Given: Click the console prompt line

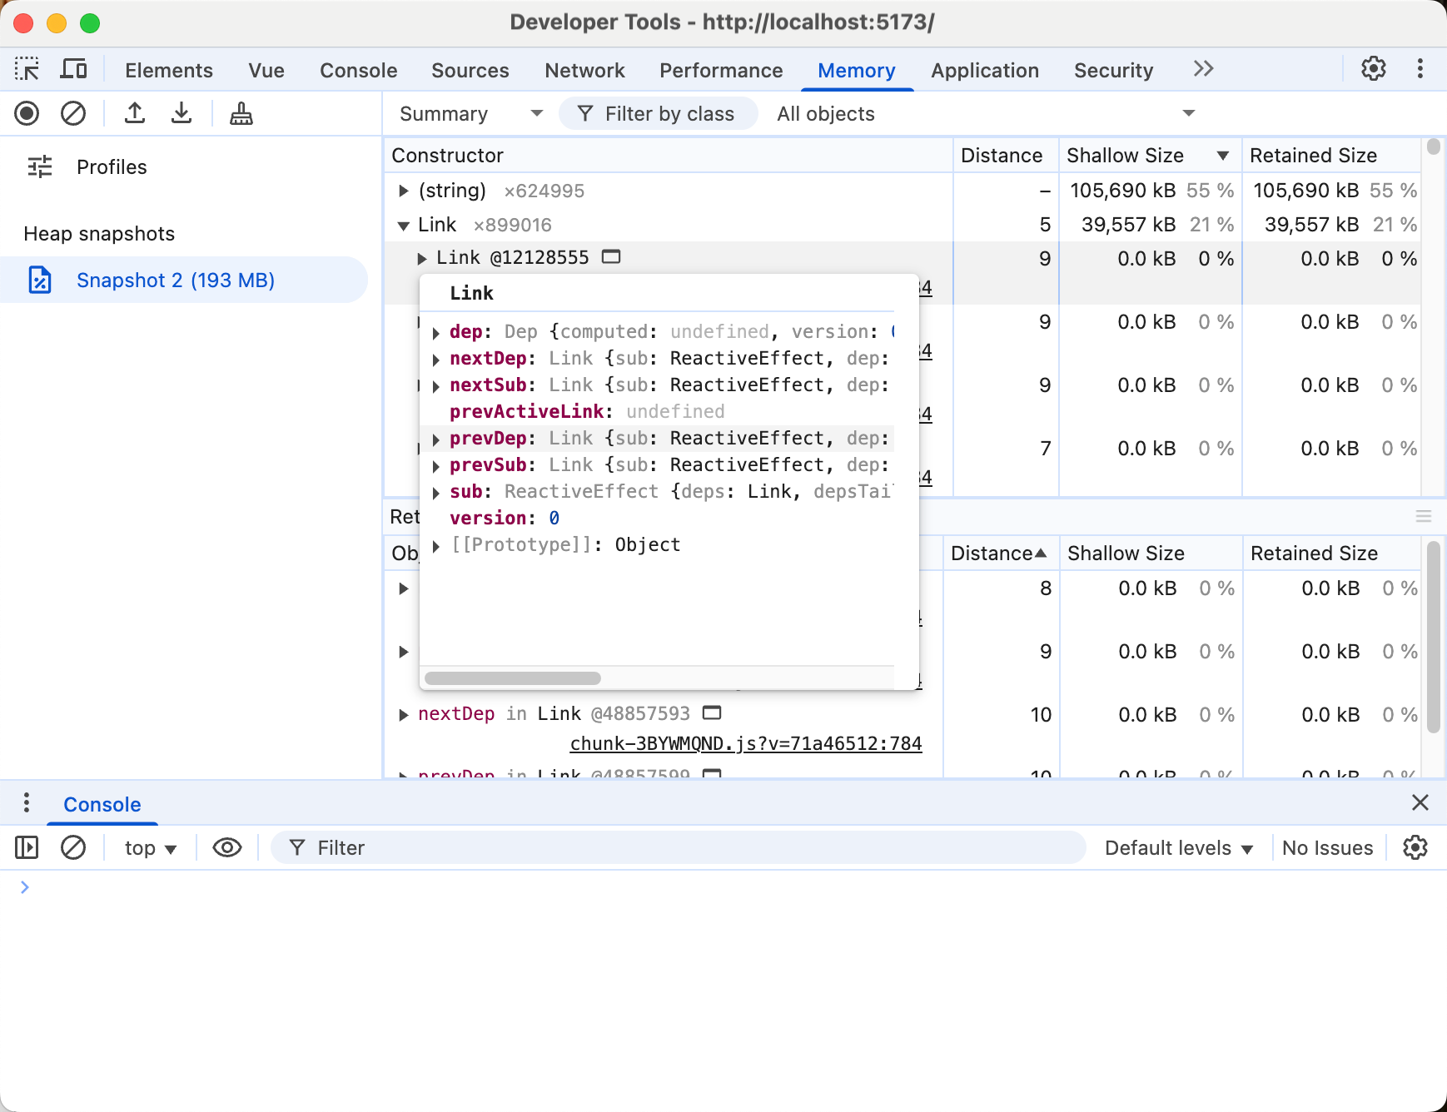Looking at the screenshot, I should click(x=723, y=887).
